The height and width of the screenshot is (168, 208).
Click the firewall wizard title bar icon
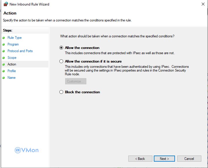[x=6, y=4]
